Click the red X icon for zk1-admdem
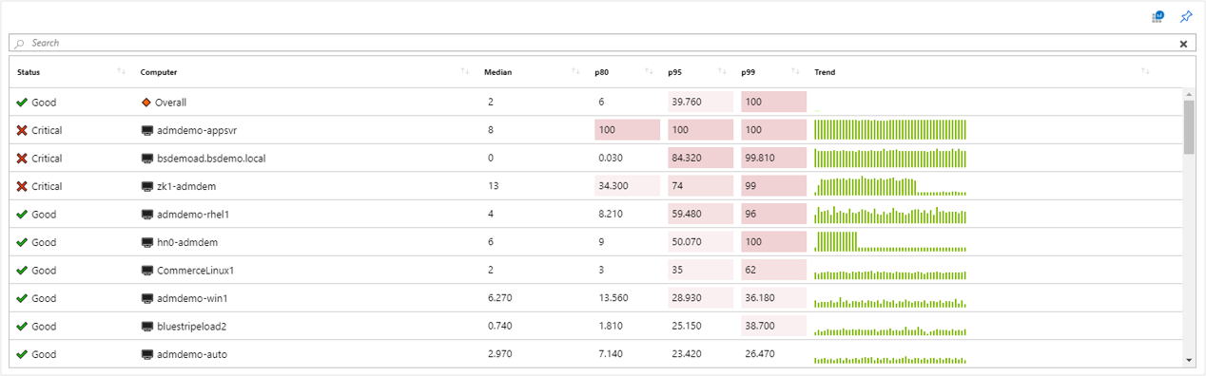Screen dimensions: 1206x376 [22, 186]
